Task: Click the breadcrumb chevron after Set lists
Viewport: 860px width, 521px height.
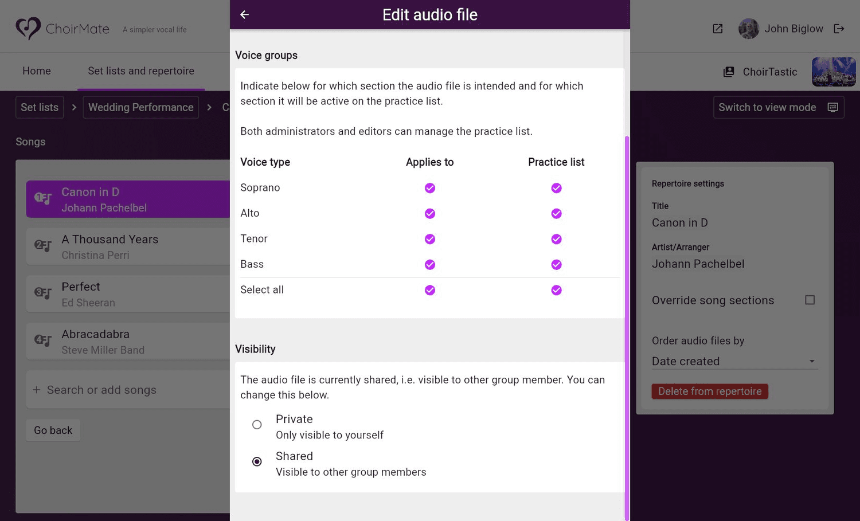Action: 74,107
